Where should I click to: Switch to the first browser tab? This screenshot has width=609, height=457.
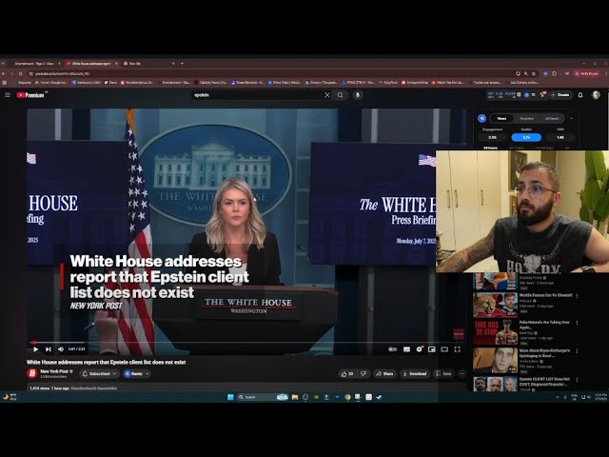pos(34,64)
